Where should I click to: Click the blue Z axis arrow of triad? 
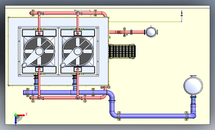(16, 120)
